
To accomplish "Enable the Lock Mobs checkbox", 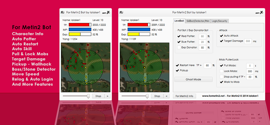I will 222,71.
